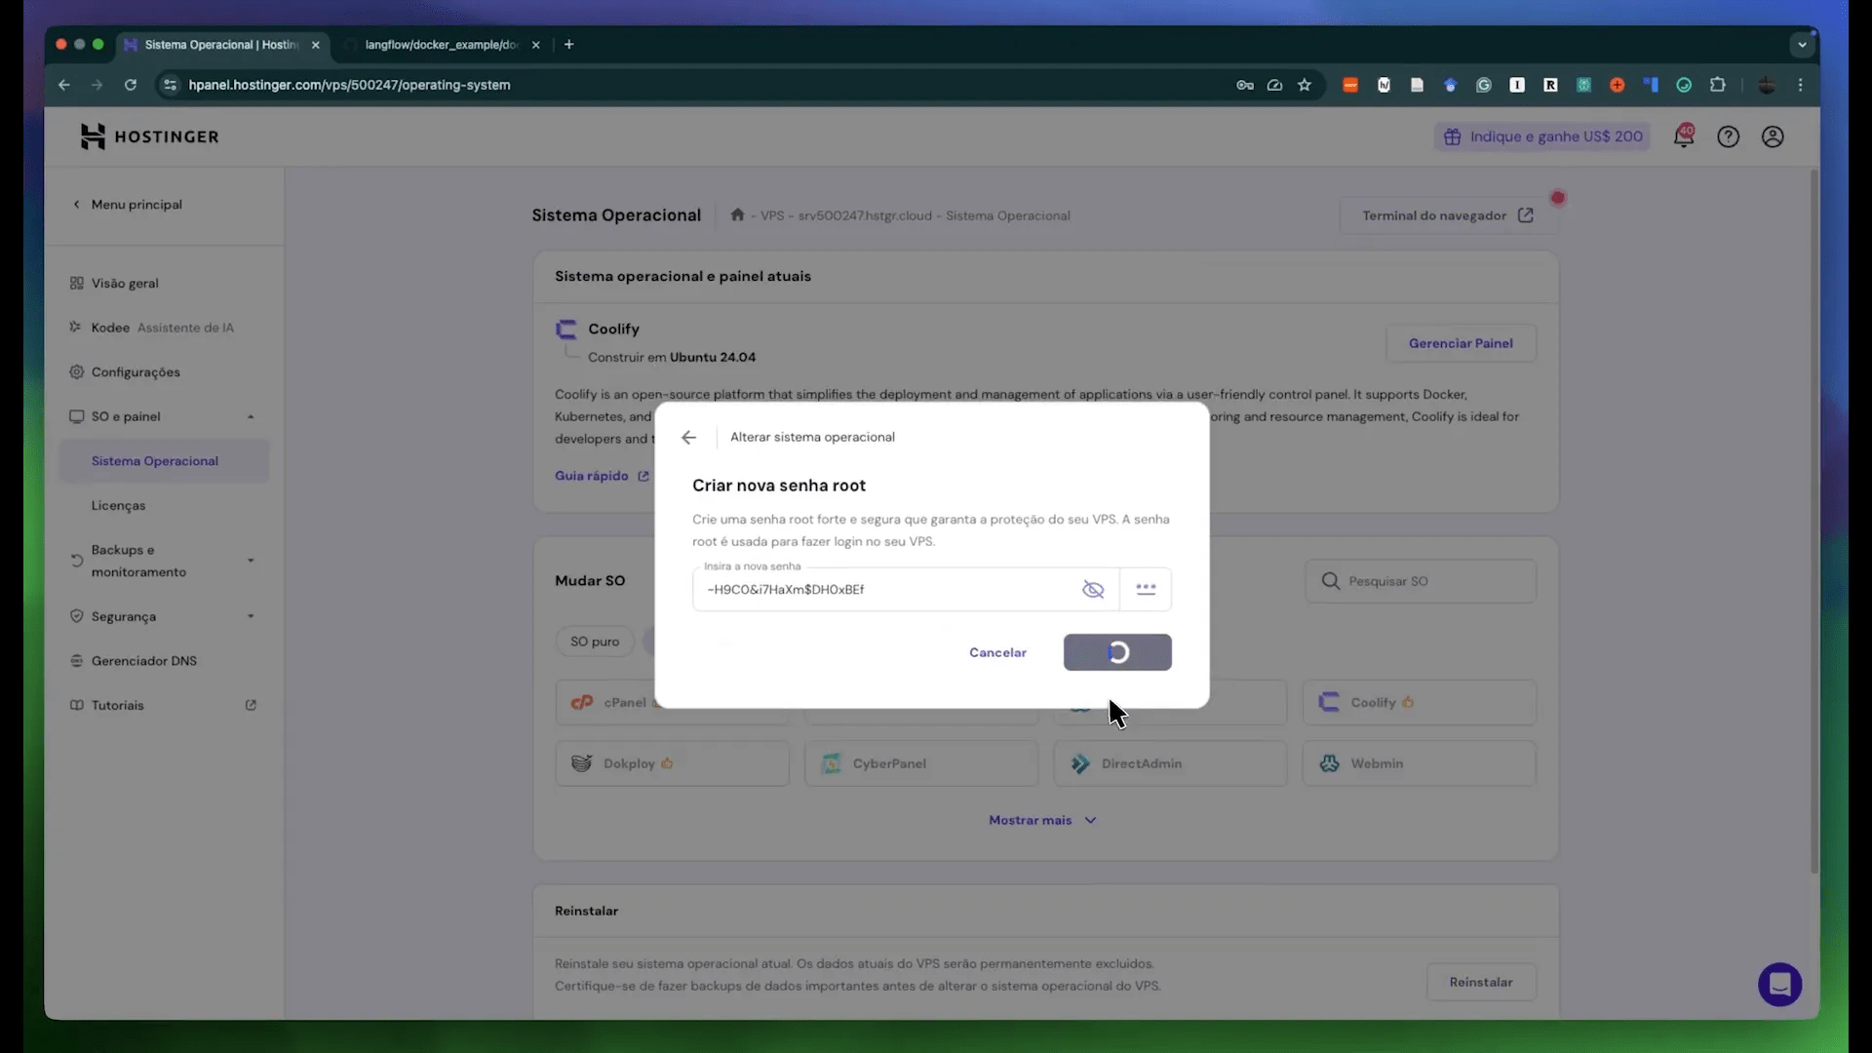Open the chat support bubble
Screen dimensions: 1872x1053
tap(1779, 985)
